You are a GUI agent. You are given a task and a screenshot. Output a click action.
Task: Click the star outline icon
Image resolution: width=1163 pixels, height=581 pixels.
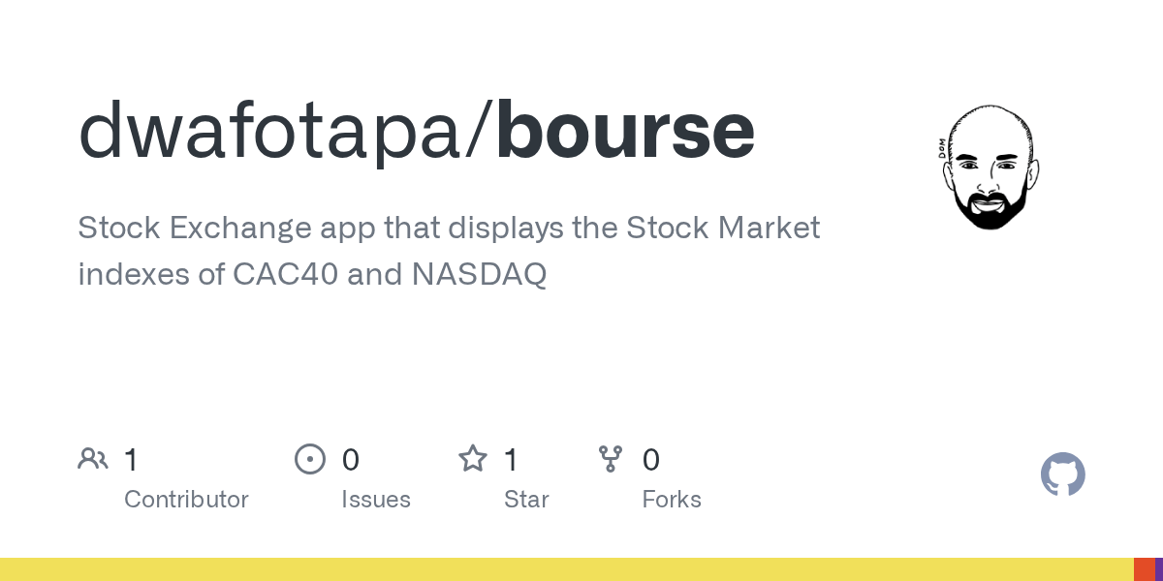click(473, 459)
